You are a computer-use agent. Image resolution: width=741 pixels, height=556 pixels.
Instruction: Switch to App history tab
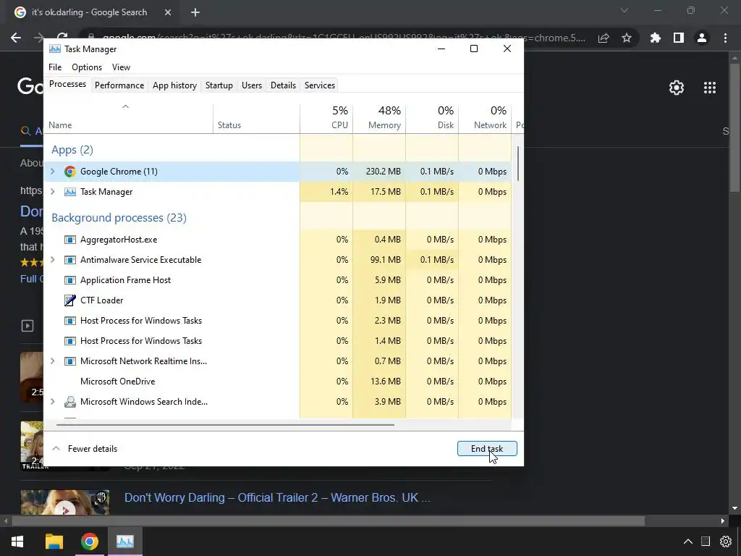click(x=174, y=85)
